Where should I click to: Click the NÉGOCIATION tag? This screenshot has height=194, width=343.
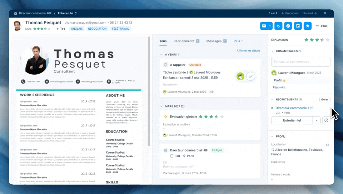tap(97, 29)
